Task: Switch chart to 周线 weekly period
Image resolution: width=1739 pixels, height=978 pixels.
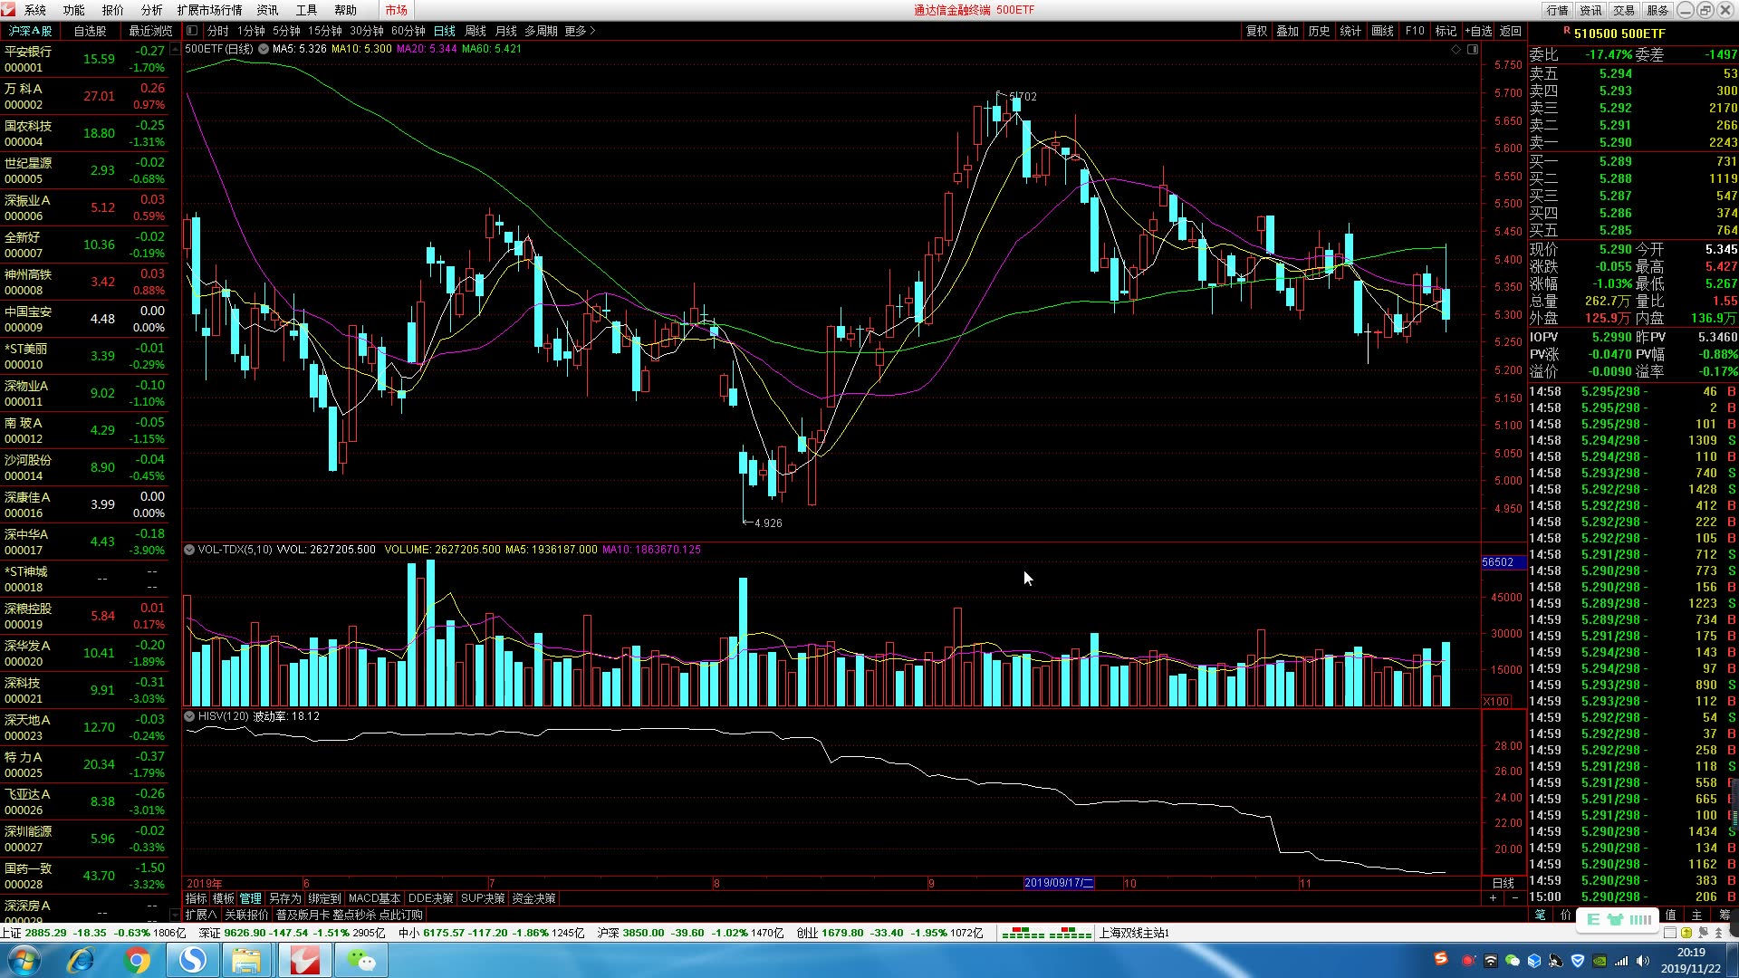Action: 476,31
